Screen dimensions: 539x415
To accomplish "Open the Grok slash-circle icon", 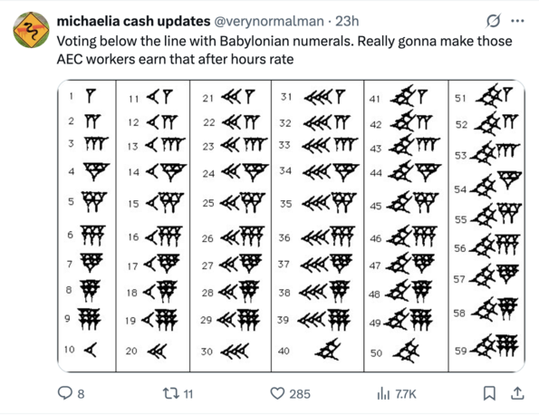I will 493,21.
